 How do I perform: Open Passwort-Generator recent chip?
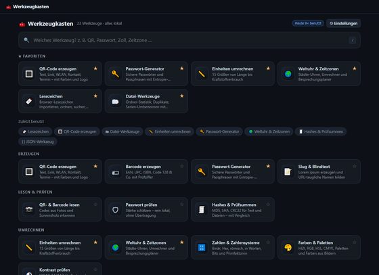click(x=219, y=131)
